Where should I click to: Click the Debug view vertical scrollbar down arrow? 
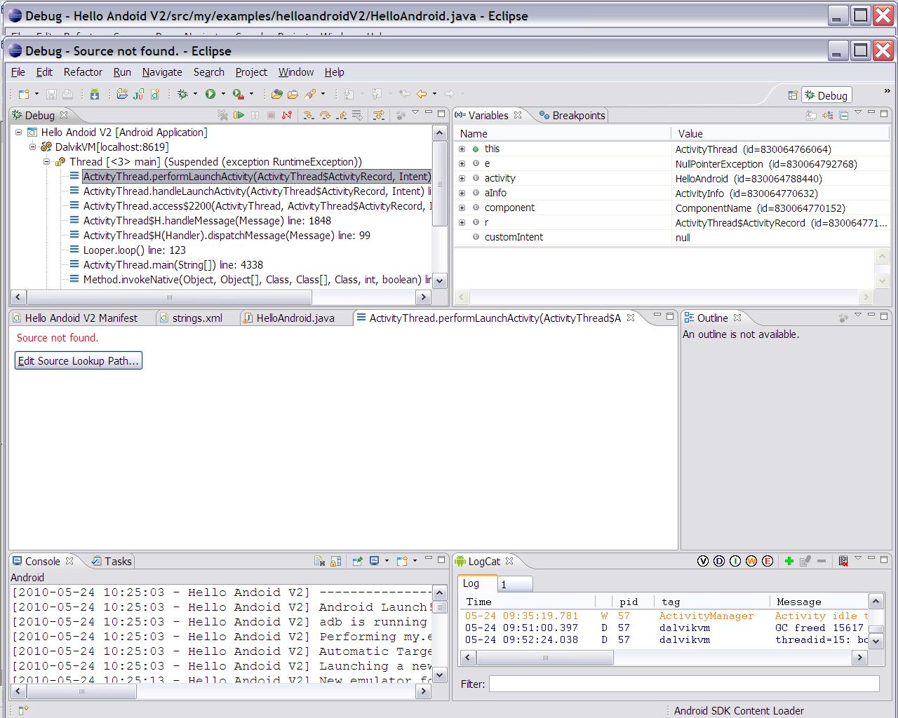[440, 280]
